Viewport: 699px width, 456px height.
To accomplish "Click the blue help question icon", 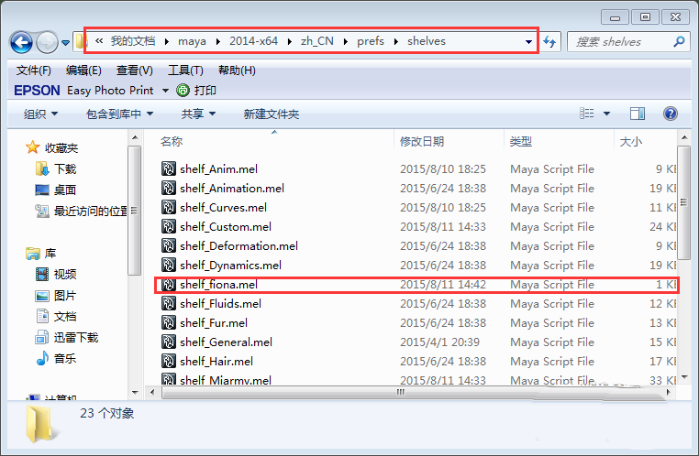I will 671,114.
